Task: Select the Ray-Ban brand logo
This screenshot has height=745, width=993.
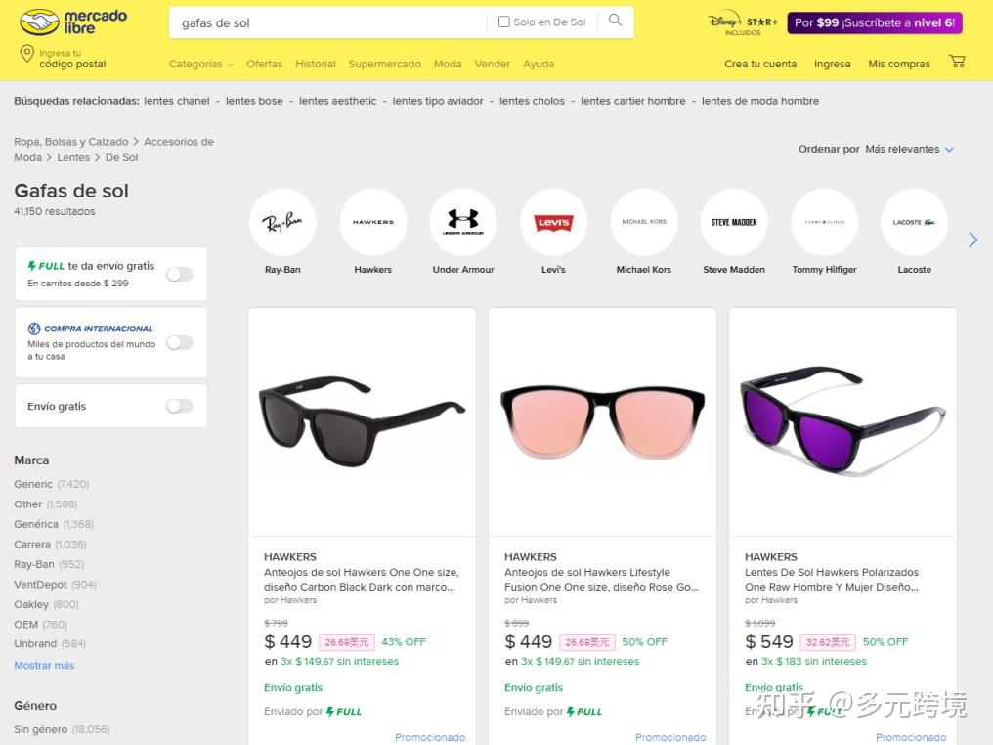Action: [282, 222]
